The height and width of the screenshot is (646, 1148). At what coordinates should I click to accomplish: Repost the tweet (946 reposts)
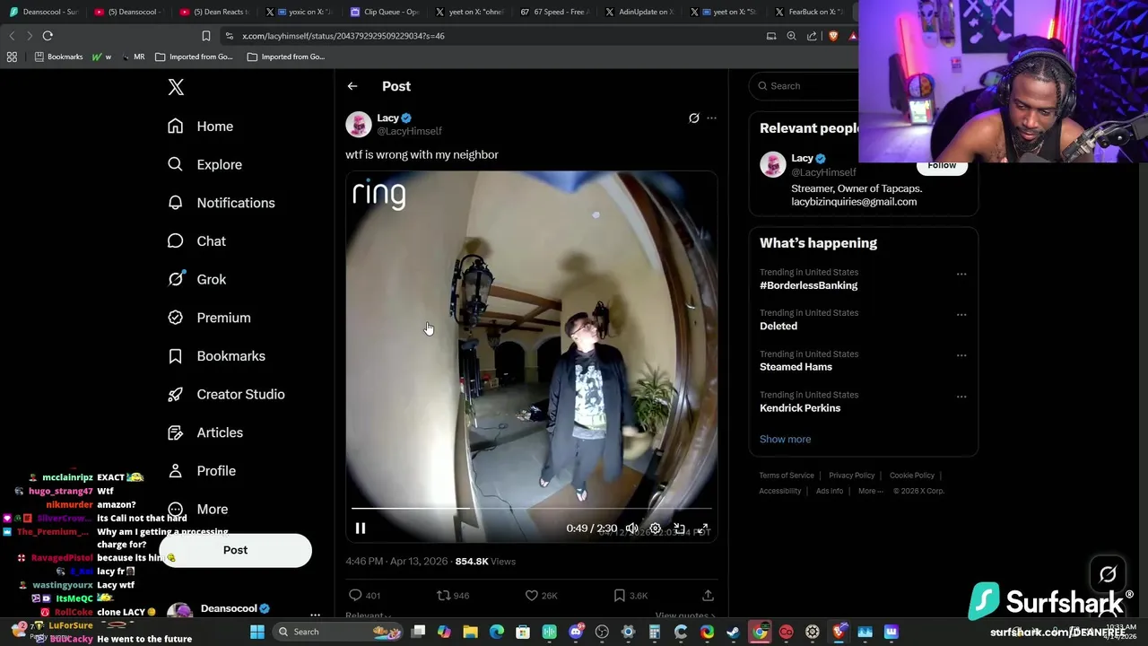pyautogui.click(x=453, y=596)
